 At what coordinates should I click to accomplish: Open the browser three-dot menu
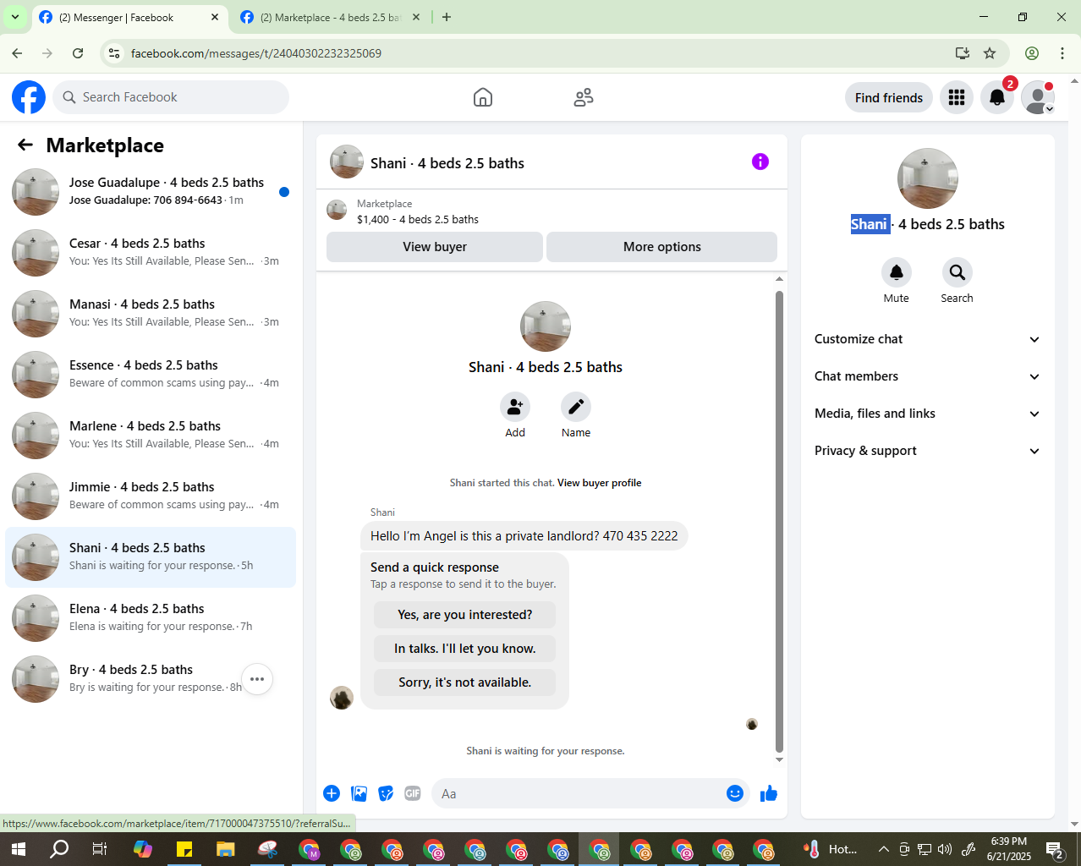click(1062, 53)
